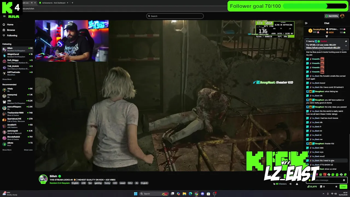
Task: Open the DxD_Shiggy followed channel
Action: point(17,61)
